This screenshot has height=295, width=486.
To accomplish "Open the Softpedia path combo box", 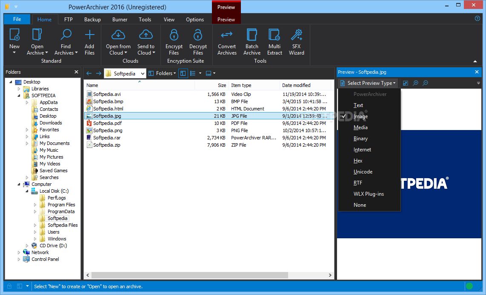I will pyautogui.click(x=125, y=74).
